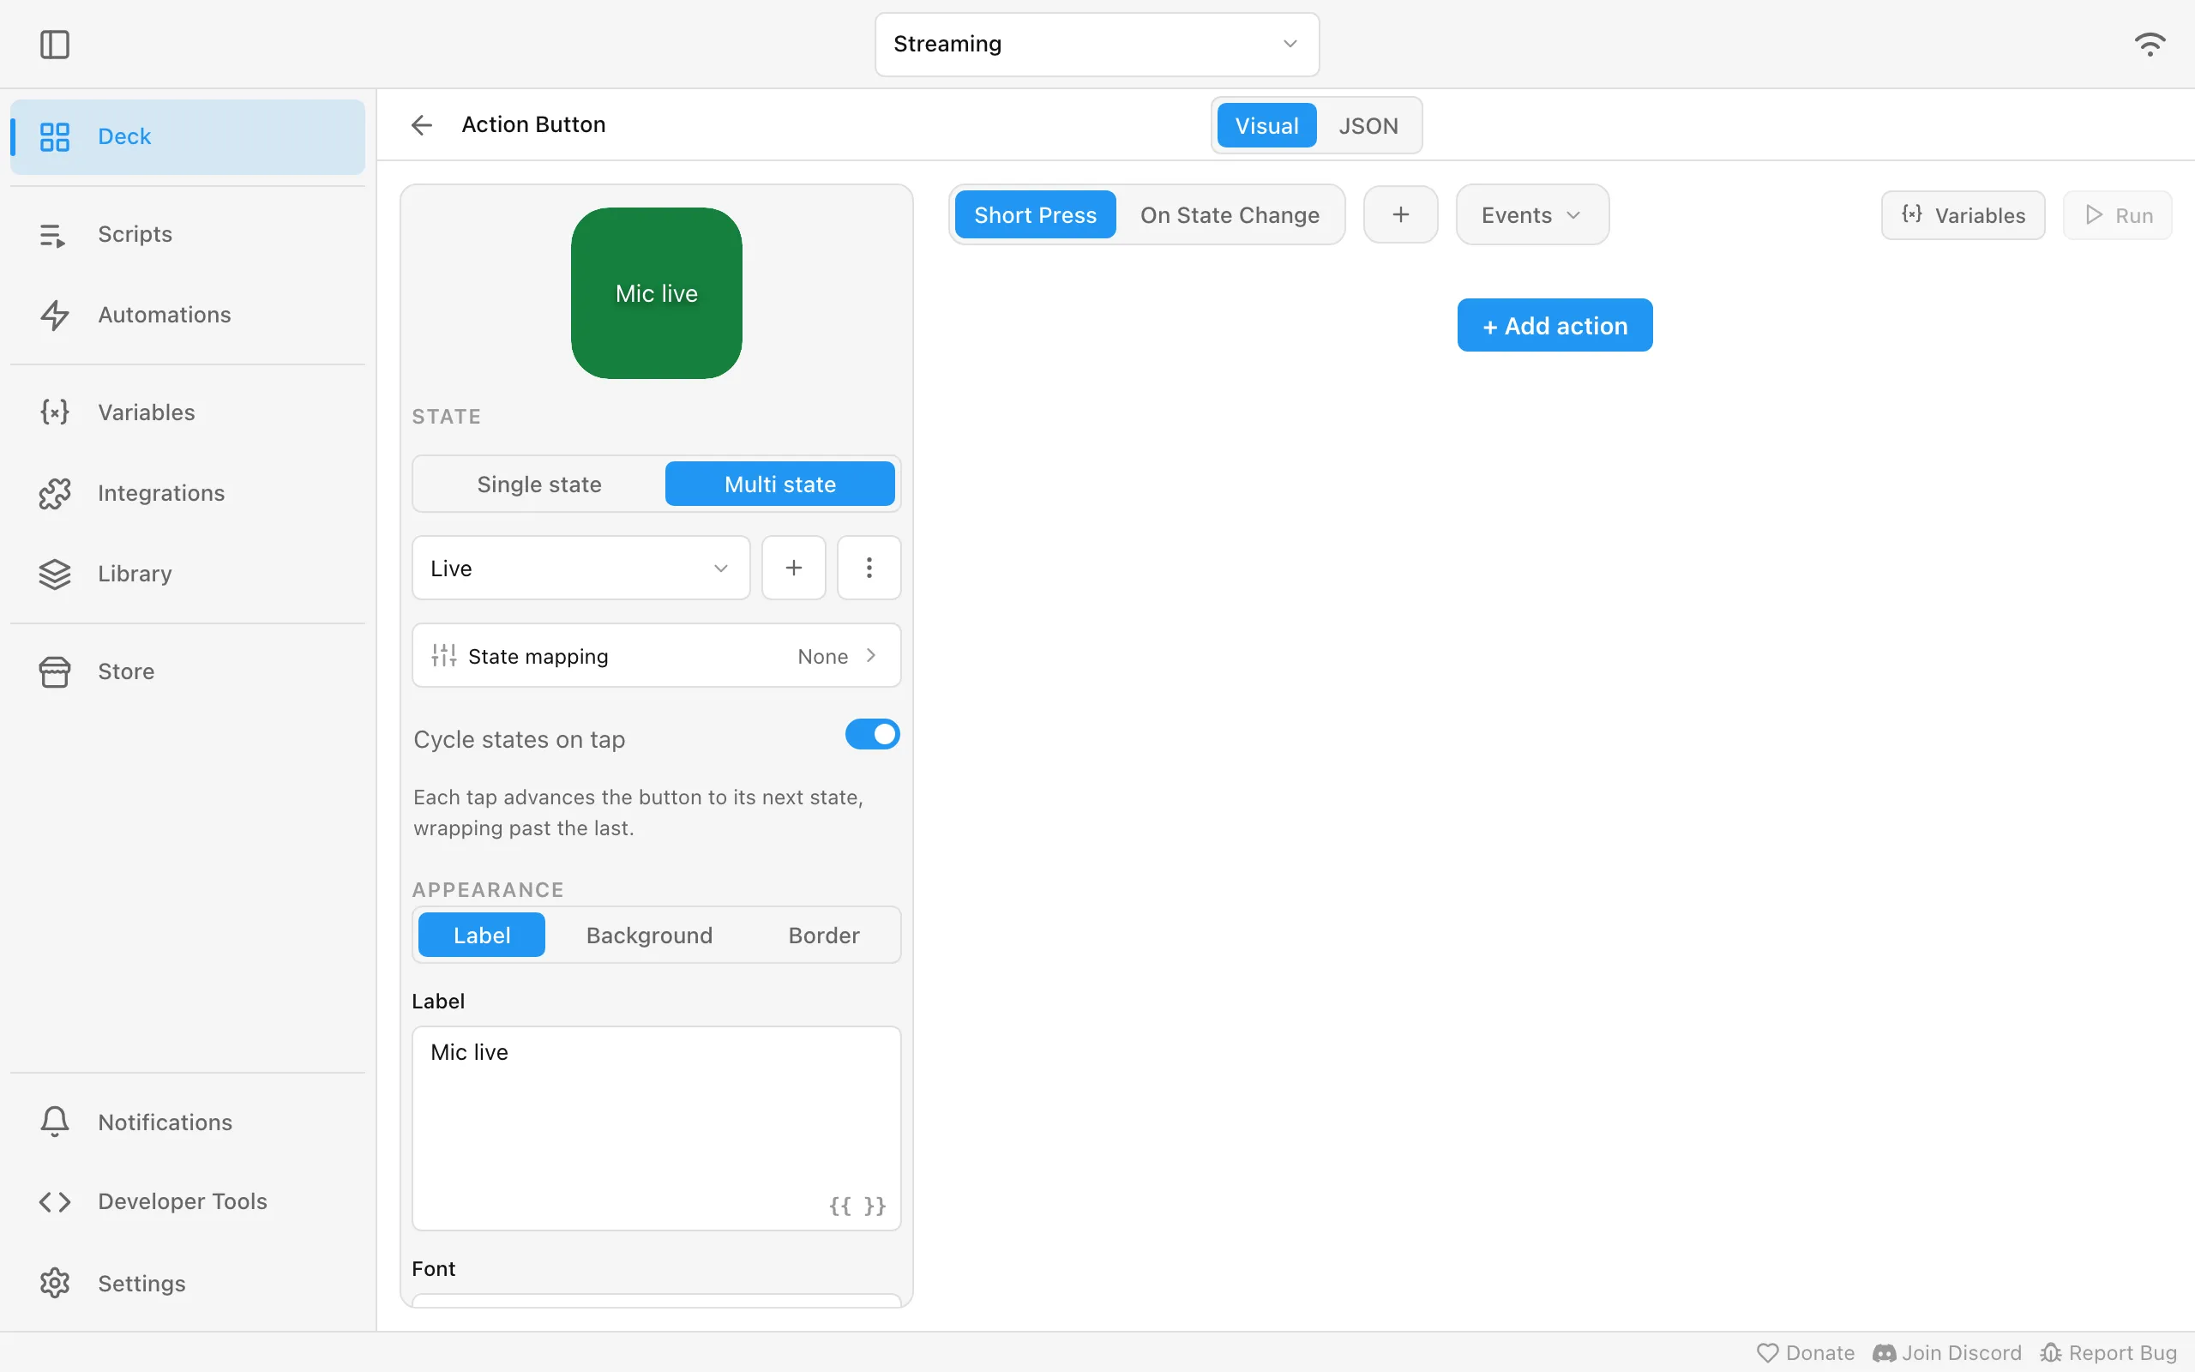Click the Report Bug link
Image resolution: width=2195 pixels, height=1372 pixels.
2108,1352
